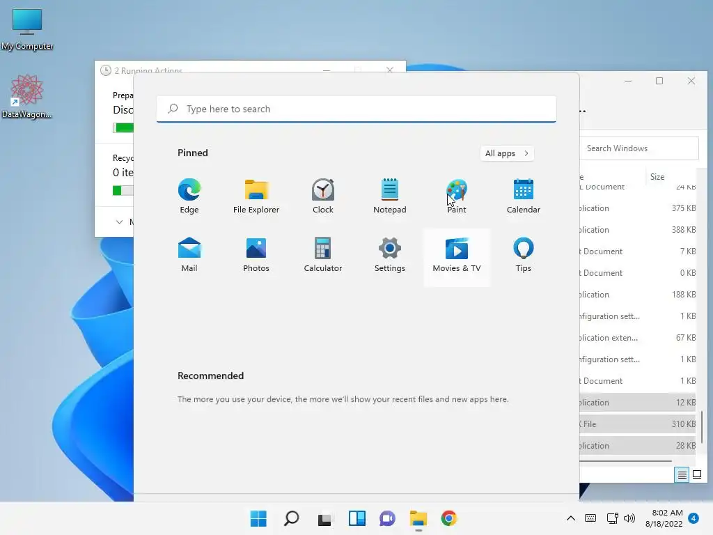Select the 388 KB application row

point(638,230)
